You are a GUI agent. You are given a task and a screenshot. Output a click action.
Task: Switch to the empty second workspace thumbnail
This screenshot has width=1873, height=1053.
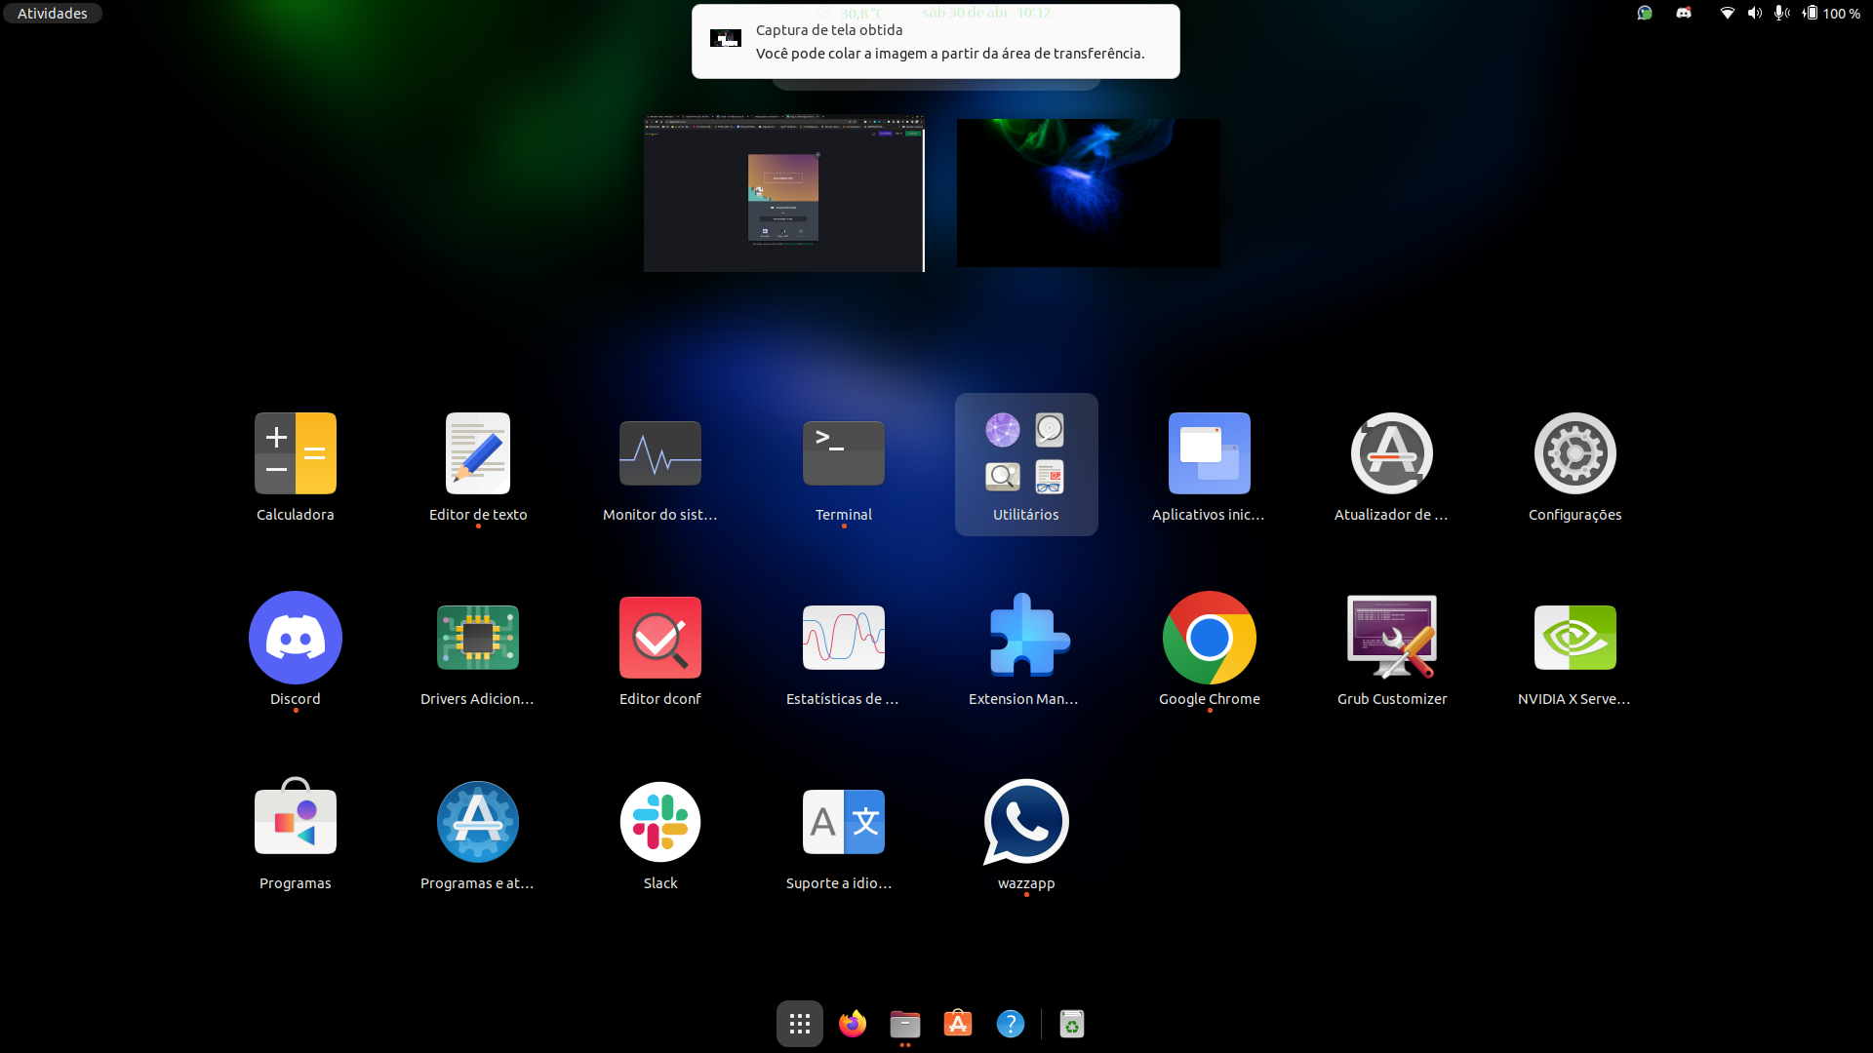[1089, 193]
